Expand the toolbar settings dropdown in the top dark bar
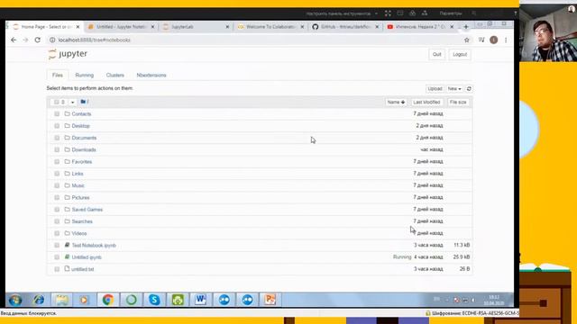 (x=377, y=13)
